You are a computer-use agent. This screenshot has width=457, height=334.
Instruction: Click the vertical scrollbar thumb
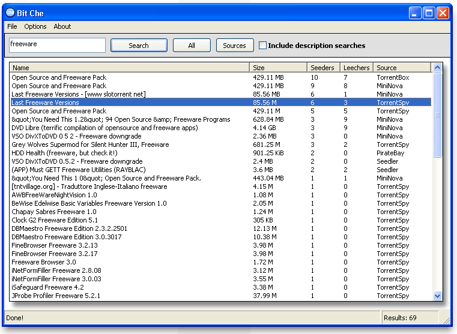(437, 115)
